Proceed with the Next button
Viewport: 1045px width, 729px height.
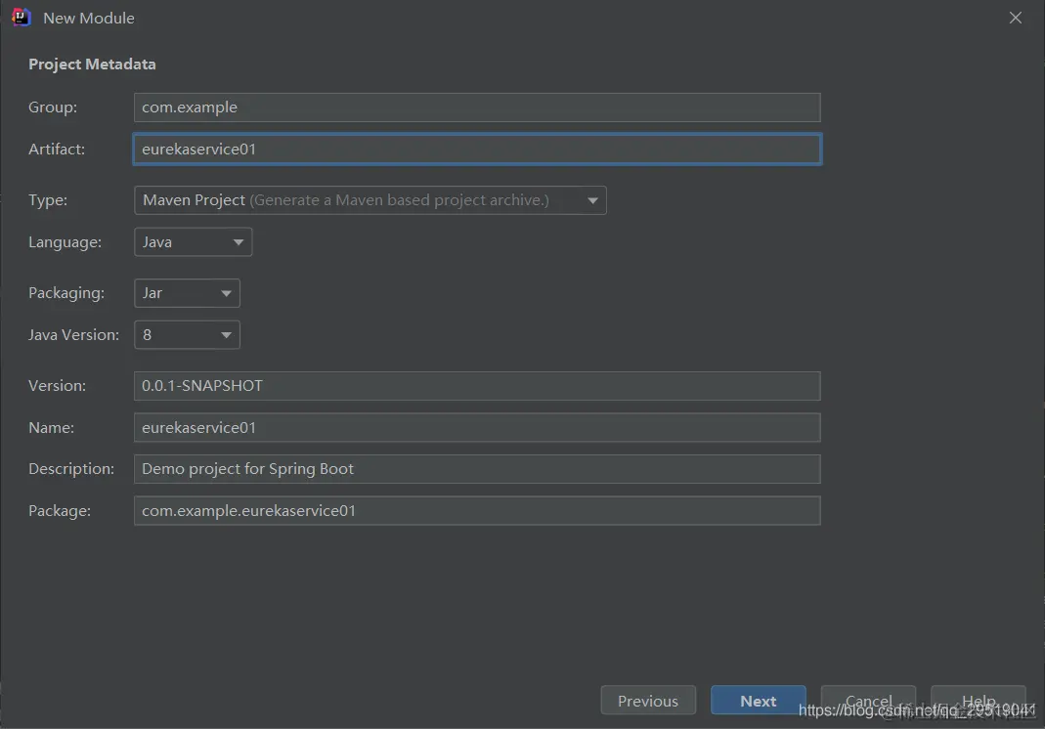click(x=759, y=701)
